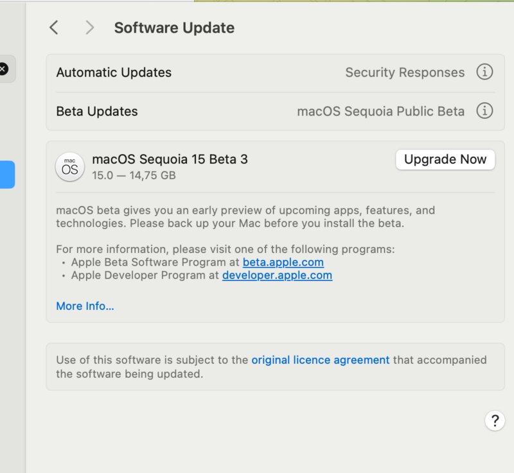Open Beta Updates info icon
Image resolution: width=514 pixels, height=473 pixels.
pyautogui.click(x=484, y=111)
